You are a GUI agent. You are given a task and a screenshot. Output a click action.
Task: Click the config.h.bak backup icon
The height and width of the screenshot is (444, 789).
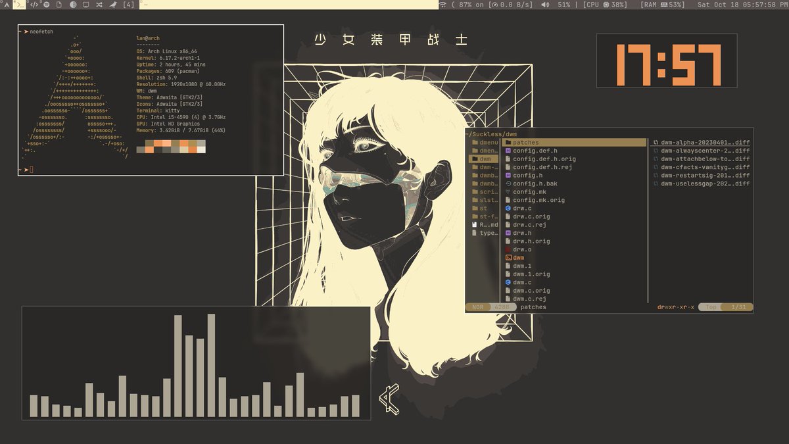508,184
